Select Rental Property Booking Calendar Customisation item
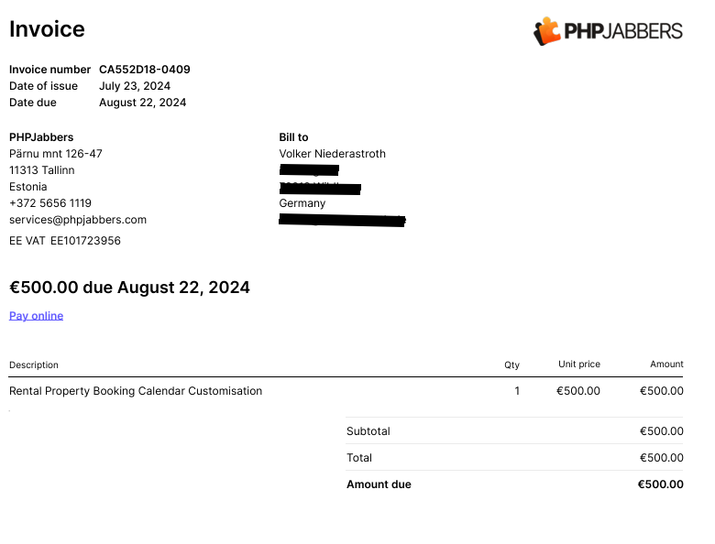This screenshot has width=715, height=544. click(136, 391)
